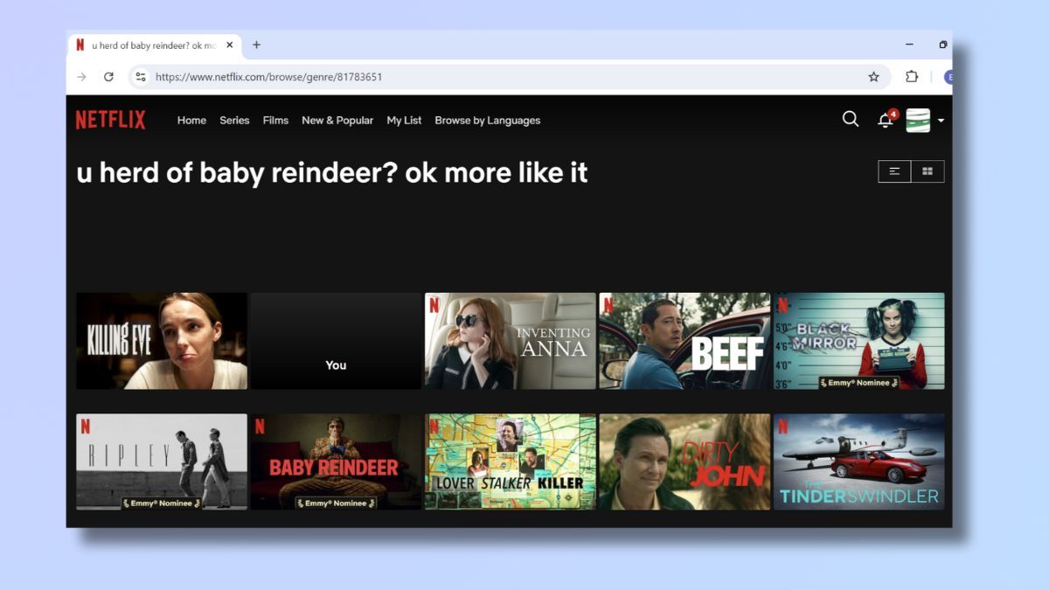This screenshot has height=590, width=1049.
Task: Open the profile avatar menu
Action: point(918,121)
